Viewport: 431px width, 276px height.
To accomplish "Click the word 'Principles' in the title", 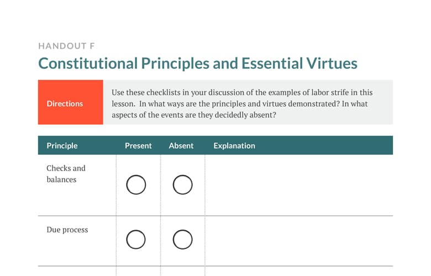I will coord(175,63).
